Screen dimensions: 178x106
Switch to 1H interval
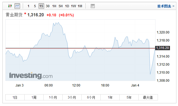[x=54, y=6]
